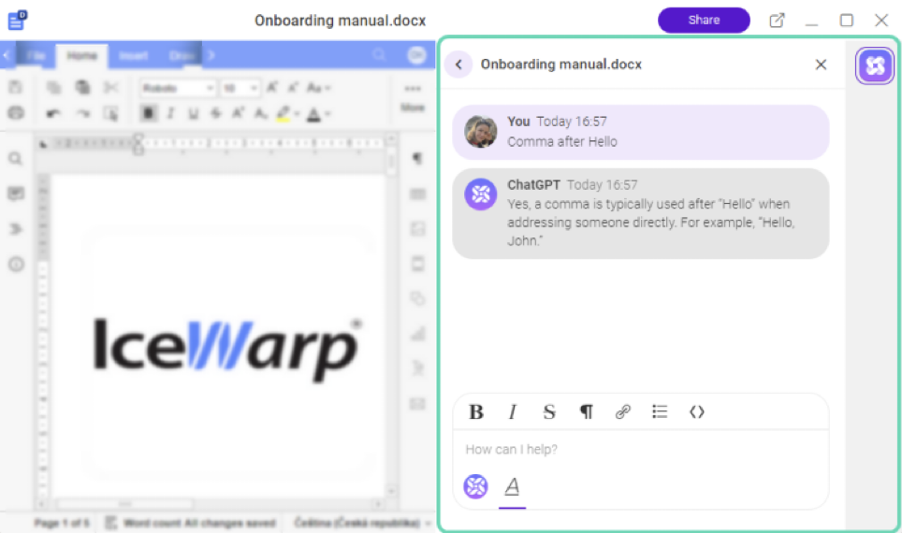This screenshot has height=533, width=902.
Task: Click the AI assistant icon below the input
Action: tap(475, 486)
